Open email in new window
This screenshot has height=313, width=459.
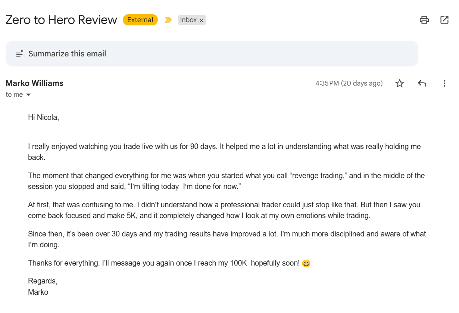(444, 20)
